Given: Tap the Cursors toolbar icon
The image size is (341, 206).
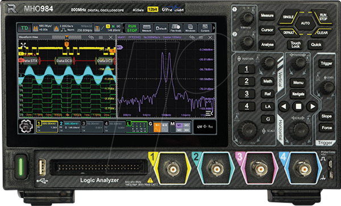Looking at the screenshot, I should 205,28.
